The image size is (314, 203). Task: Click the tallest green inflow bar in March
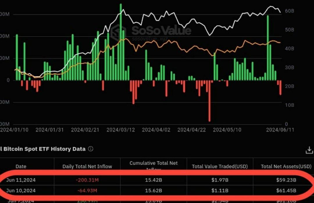tap(121, 42)
